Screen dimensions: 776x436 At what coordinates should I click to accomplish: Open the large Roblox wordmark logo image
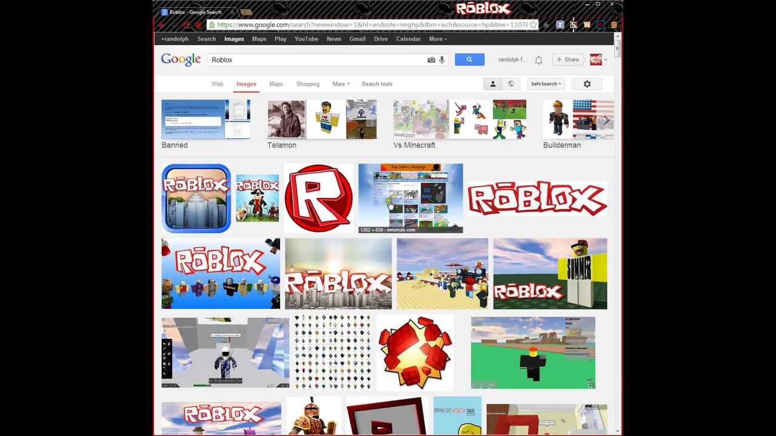(x=537, y=198)
